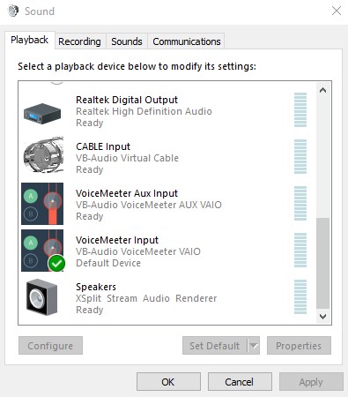348x397 pixels.
Task: Click the volume meter beside CABLE Input
Action: pos(300,156)
